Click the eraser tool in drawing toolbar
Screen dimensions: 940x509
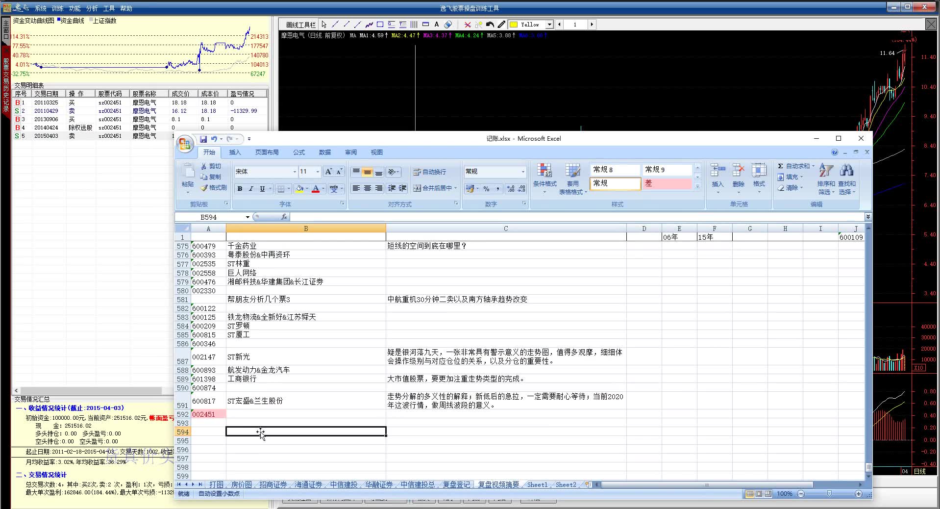[x=448, y=25]
